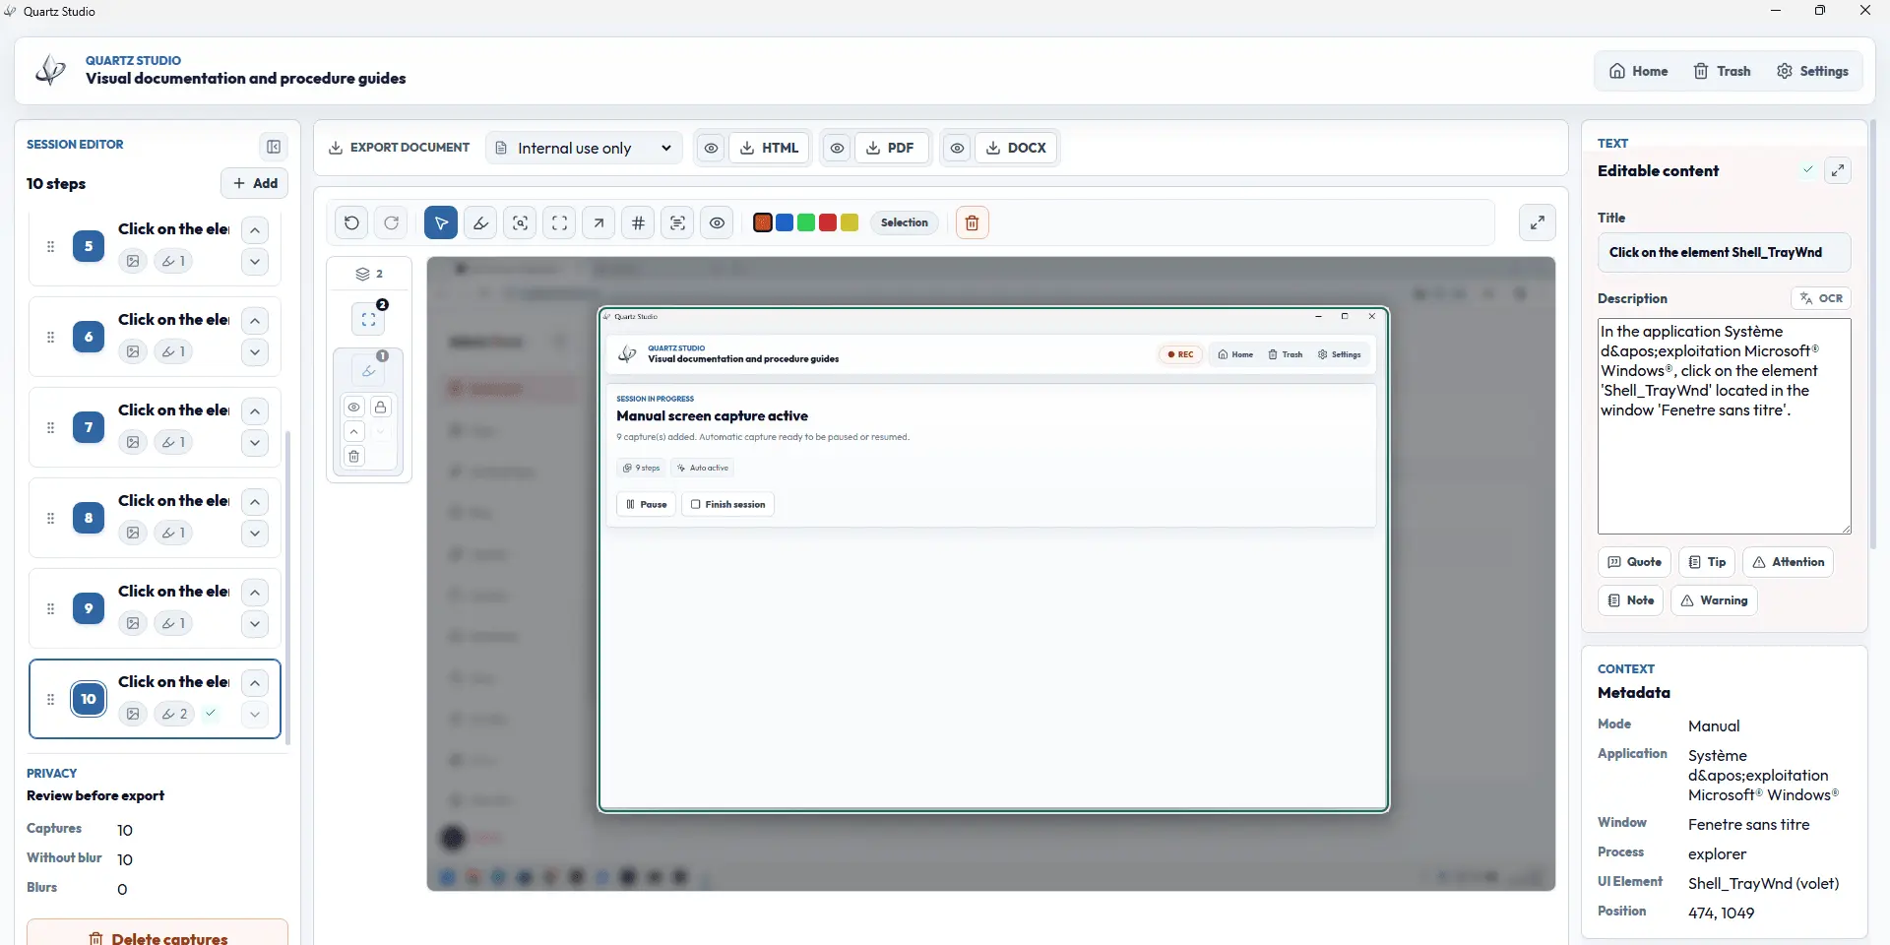The height and width of the screenshot is (945, 1890).
Task: Toggle the Selection mode pill
Action: (x=905, y=222)
